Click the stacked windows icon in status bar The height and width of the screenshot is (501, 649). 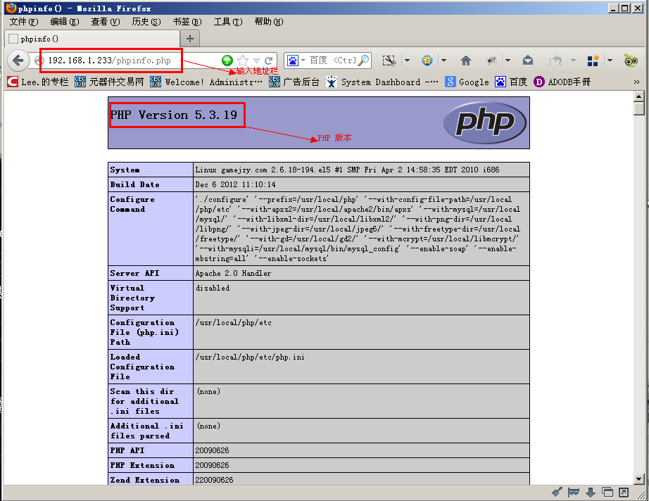[x=607, y=493]
